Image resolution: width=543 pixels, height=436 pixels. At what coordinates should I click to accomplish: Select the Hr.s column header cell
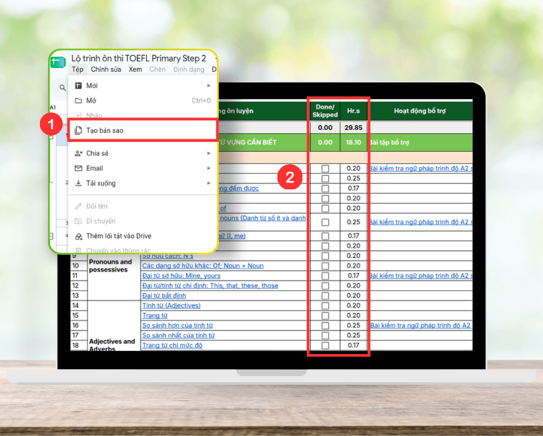[x=354, y=111]
